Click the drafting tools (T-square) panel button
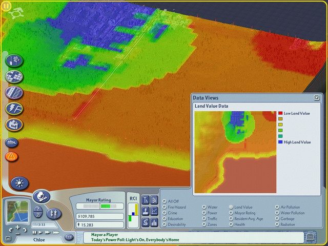Image resolution: width=328 pixels, height=246 pixels. coord(146,200)
